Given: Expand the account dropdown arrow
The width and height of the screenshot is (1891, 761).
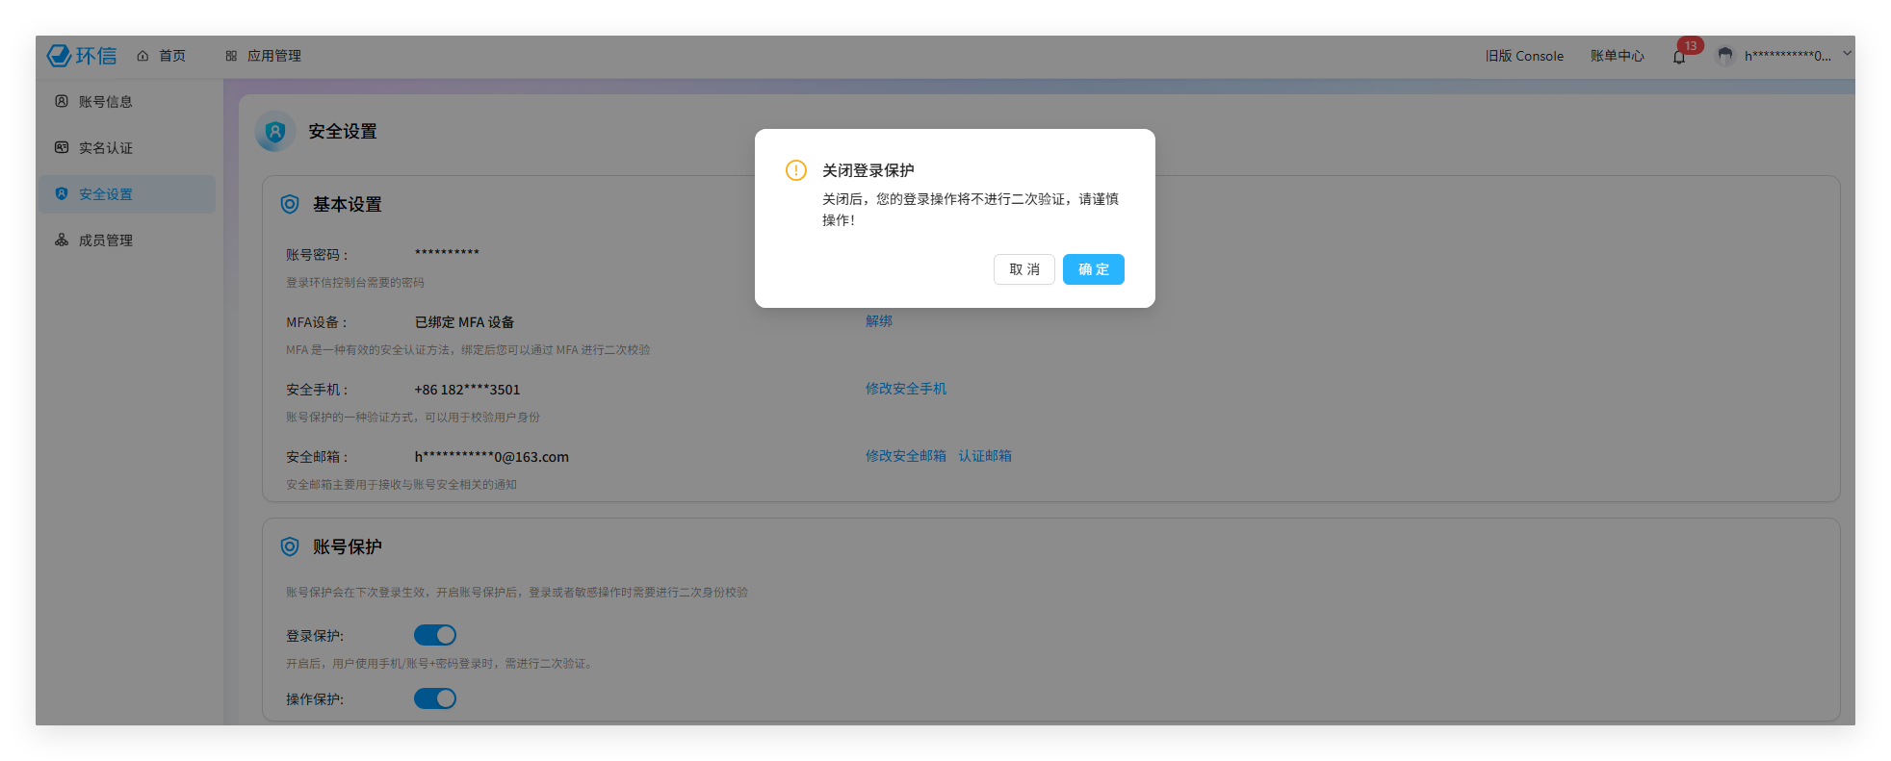Looking at the screenshot, I should [1847, 54].
